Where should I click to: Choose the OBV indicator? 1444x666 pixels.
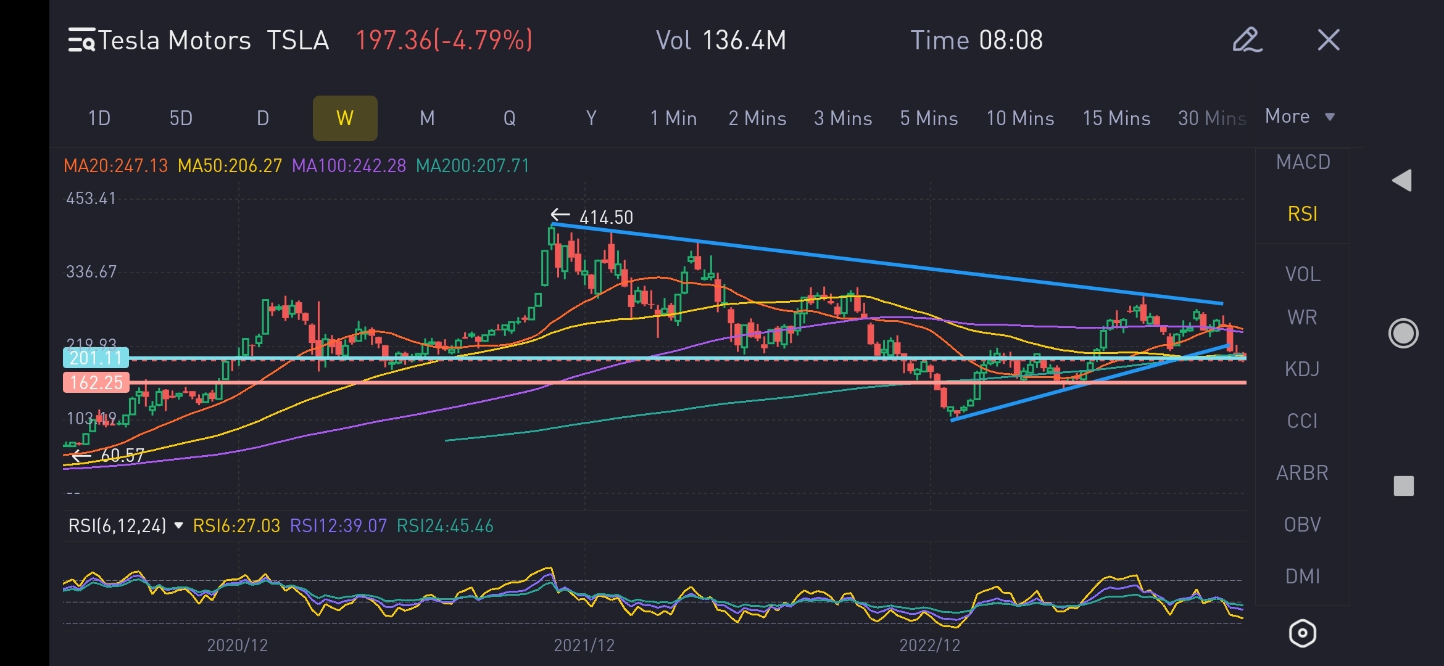[1302, 524]
